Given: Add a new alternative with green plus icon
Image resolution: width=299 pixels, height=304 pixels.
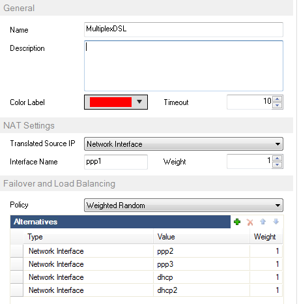Looking at the screenshot, I should click(x=237, y=222).
